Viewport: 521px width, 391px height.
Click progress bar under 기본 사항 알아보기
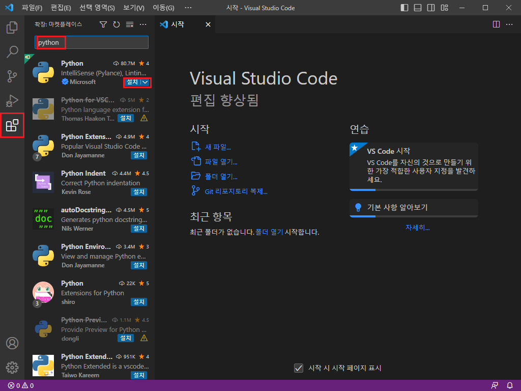414,216
